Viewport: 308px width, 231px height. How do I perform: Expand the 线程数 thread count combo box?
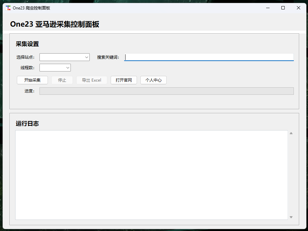click(55, 68)
